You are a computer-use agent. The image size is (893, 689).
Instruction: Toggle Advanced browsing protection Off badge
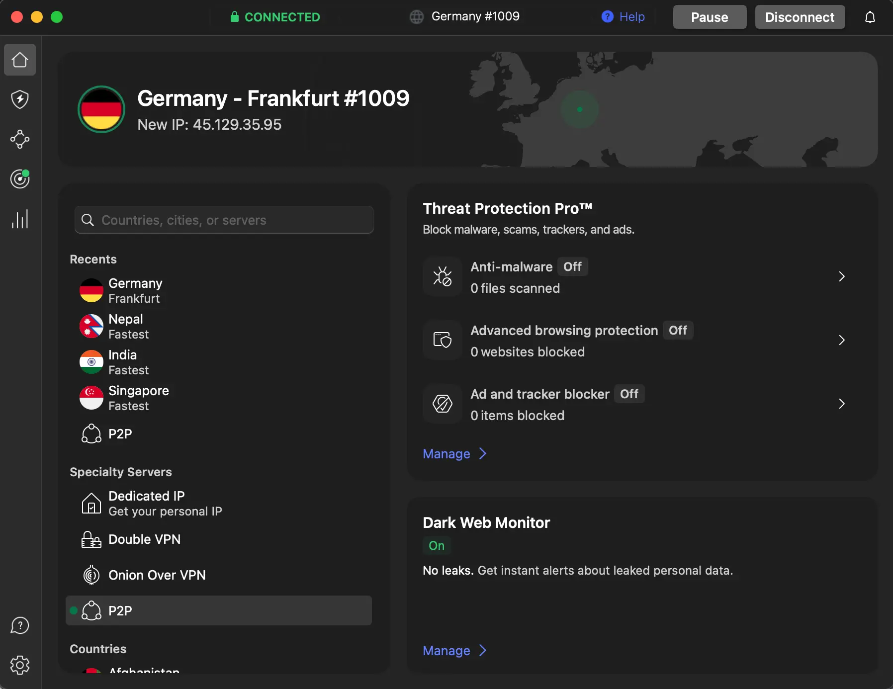click(678, 331)
